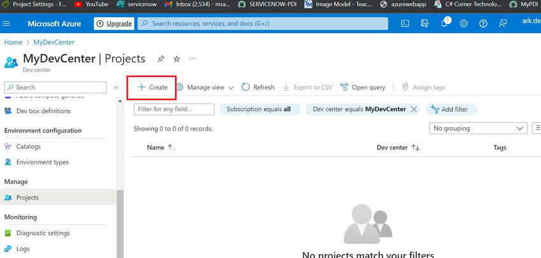Switch to the Image Model browser tab
Image resolution: width=541 pixels, height=258 pixels.
338,4
